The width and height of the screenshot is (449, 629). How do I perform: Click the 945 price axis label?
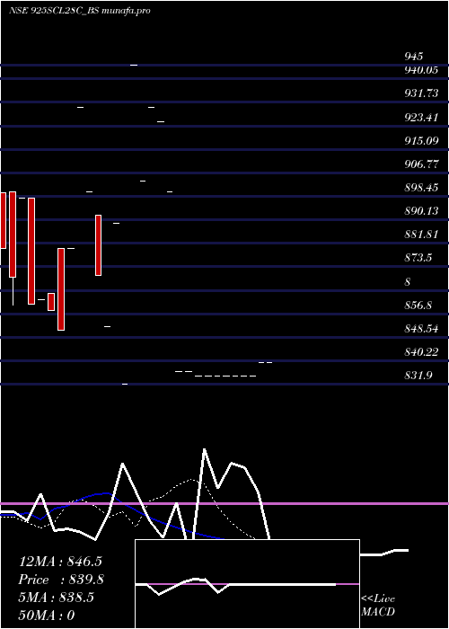pos(413,56)
